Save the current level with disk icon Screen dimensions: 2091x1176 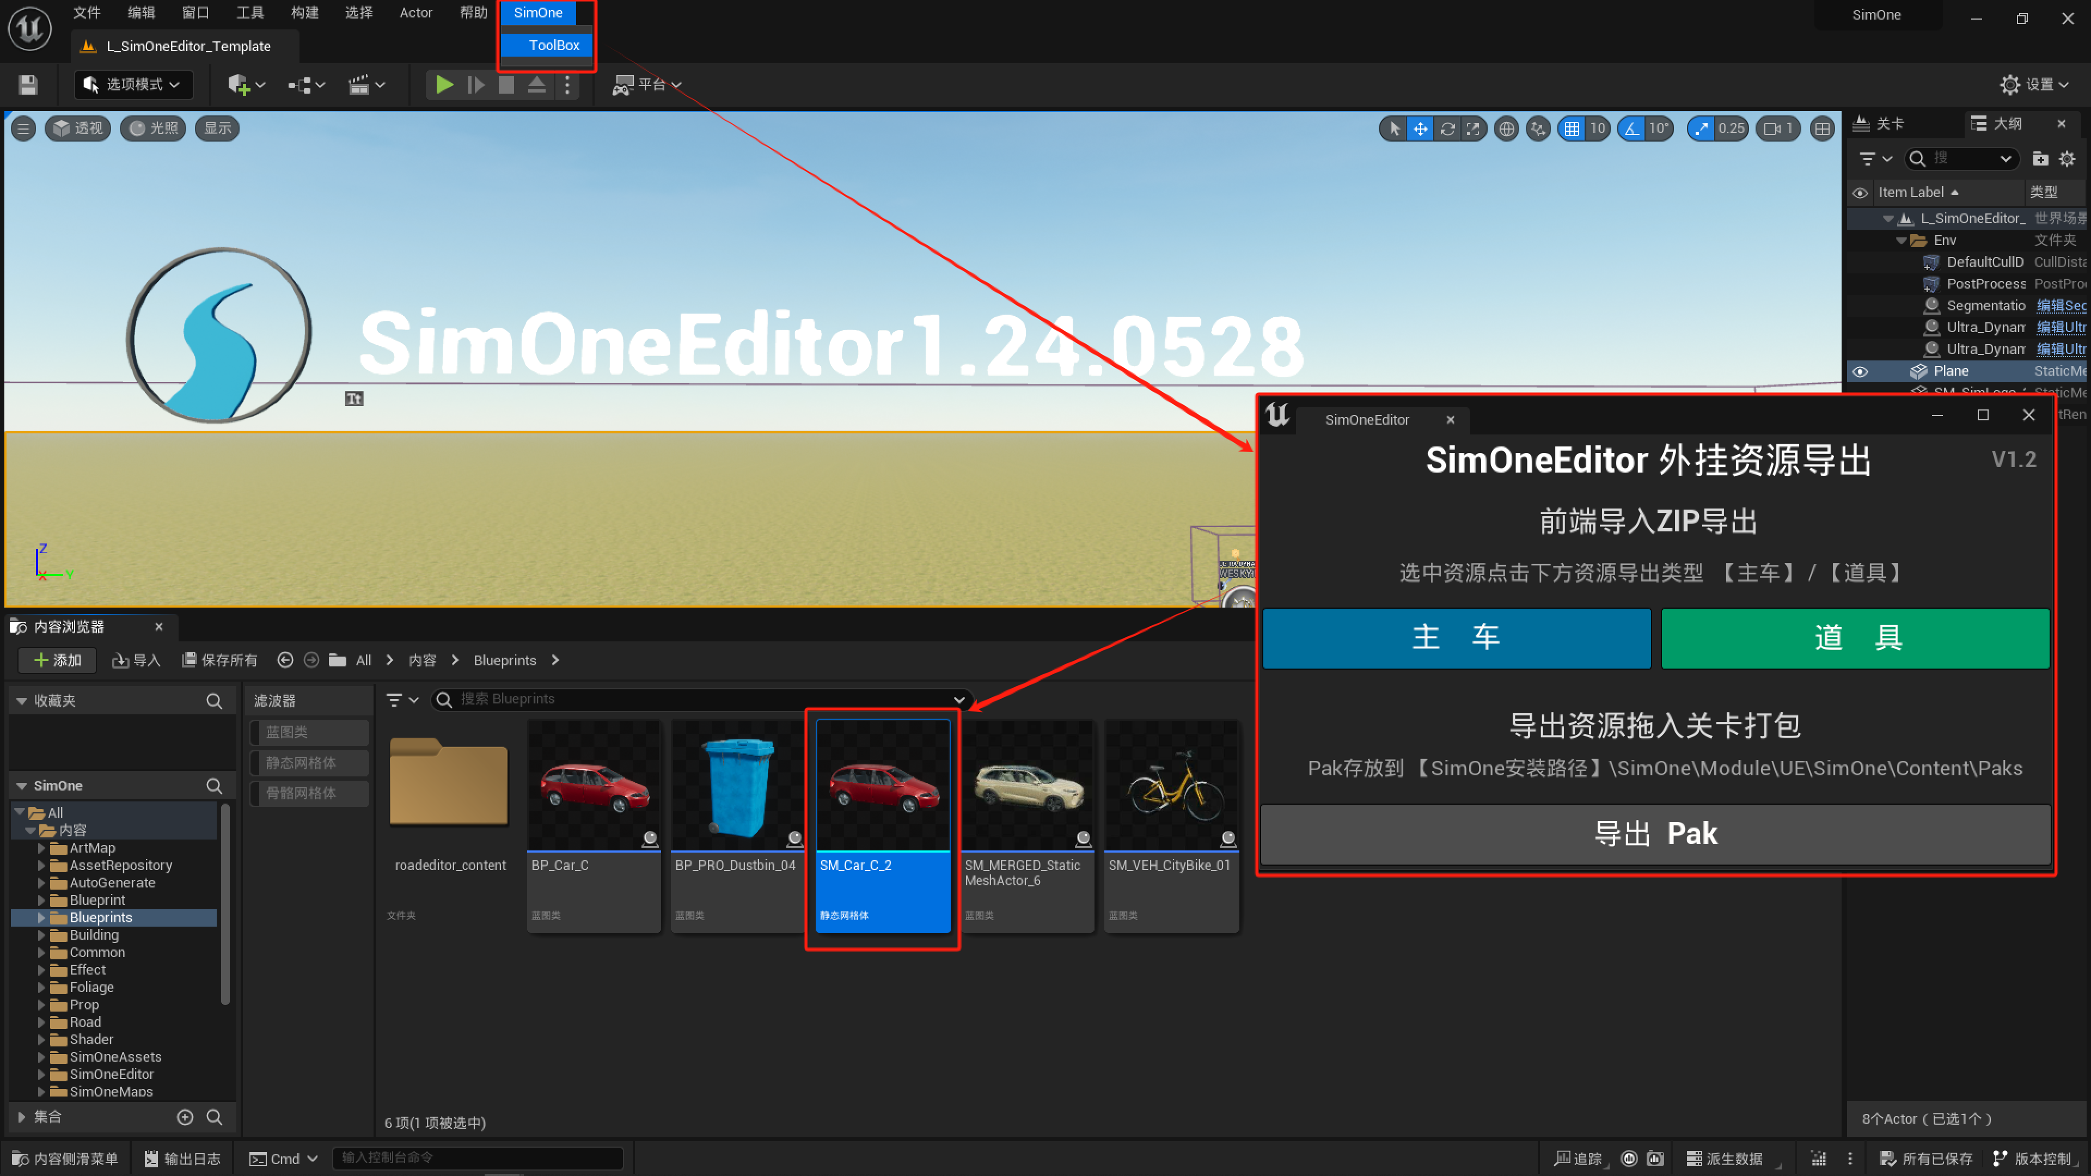[x=28, y=84]
